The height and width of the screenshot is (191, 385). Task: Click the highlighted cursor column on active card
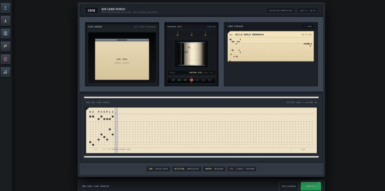(116, 131)
